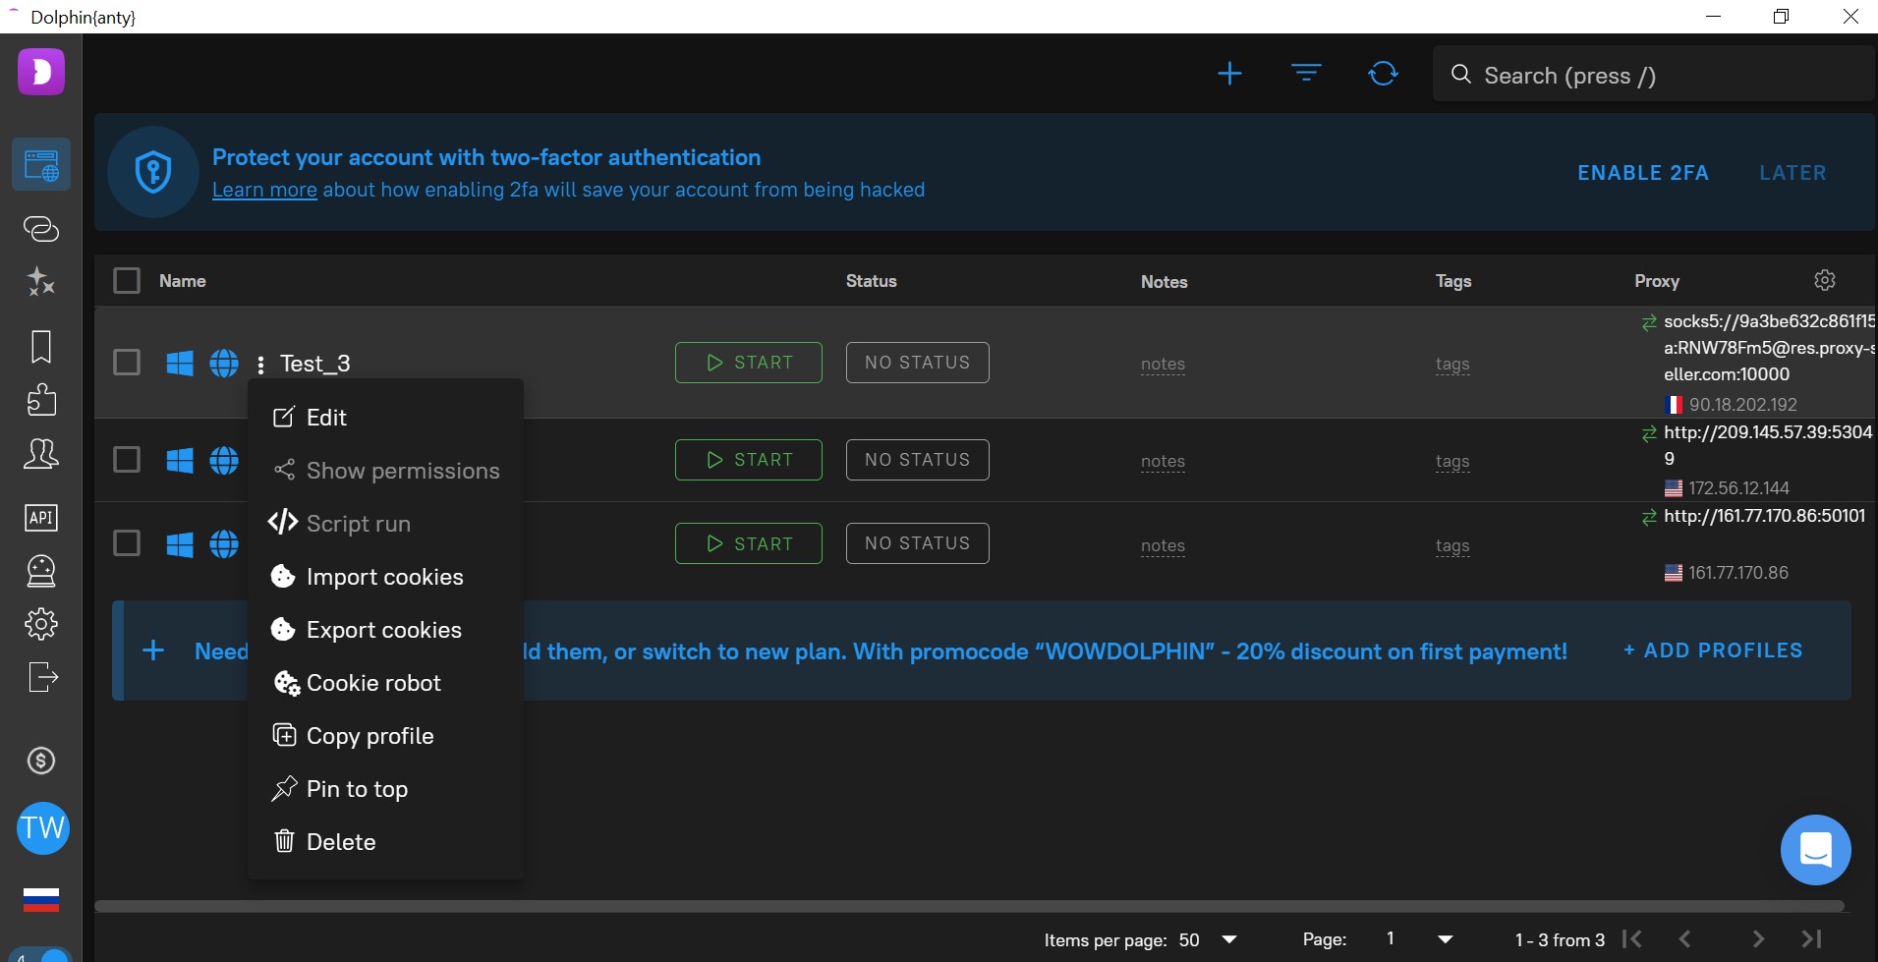Image resolution: width=1878 pixels, height=962 pixels.
Task: Create new profile with plus icon
Action: (x=1229, y=74)
